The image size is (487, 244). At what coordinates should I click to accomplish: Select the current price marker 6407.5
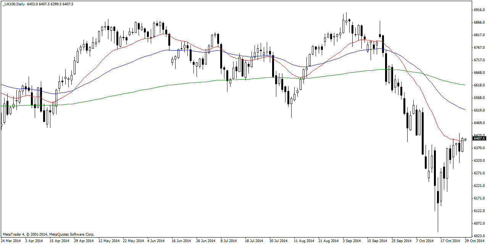(x=479, y=138)
